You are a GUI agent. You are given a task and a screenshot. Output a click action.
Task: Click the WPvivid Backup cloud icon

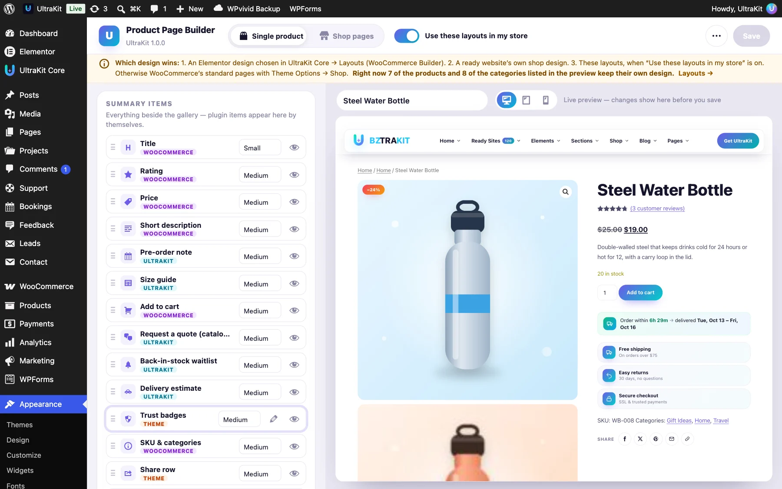click(x=219, y=8)
